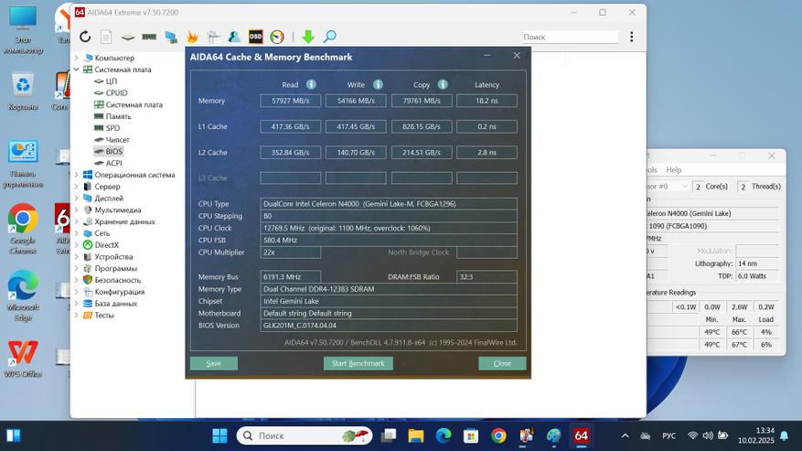Open Корзина recycle bin desktop icon
802x451 pixels.
[x=23, y=92]
